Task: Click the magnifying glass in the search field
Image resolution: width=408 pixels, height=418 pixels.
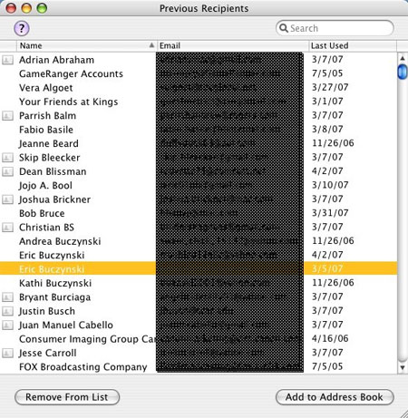Action: click(x=284, y=28)
